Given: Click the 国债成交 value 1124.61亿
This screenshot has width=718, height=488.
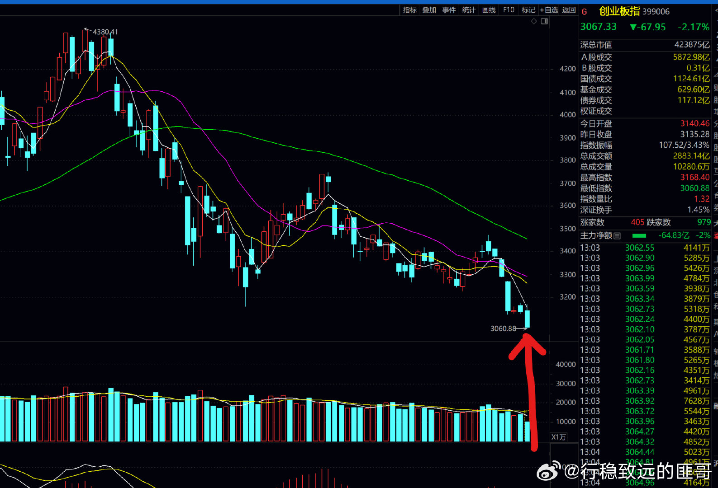Looking at the screenshot, I should pyautogui.click(x=691, y=79).
